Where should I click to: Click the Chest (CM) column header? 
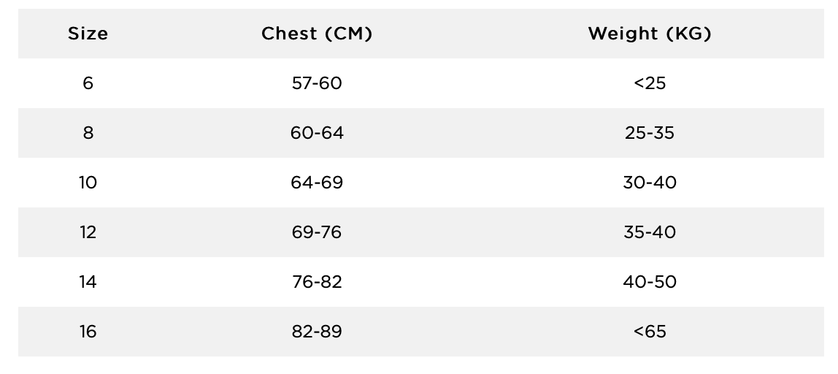317,34
